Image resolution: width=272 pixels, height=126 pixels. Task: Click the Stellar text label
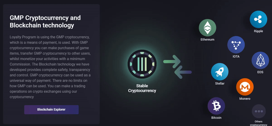219,83
